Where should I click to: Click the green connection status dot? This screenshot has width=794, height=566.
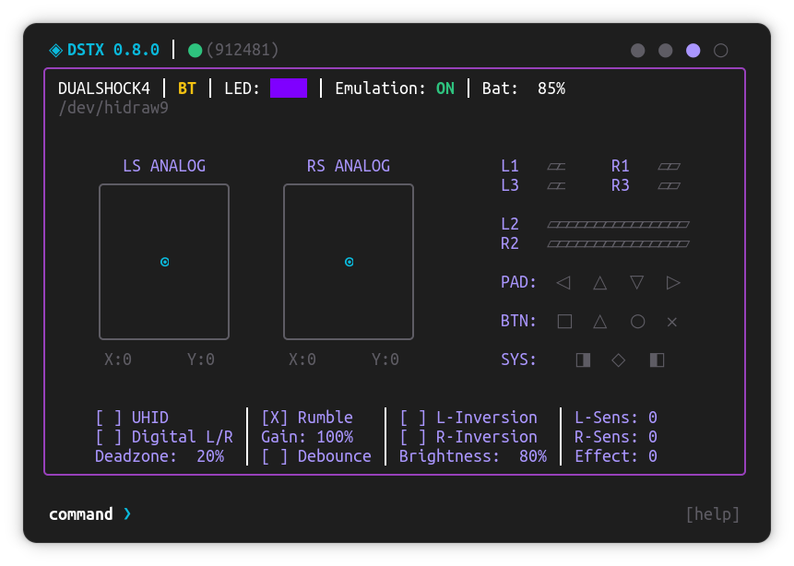point(195,50)
